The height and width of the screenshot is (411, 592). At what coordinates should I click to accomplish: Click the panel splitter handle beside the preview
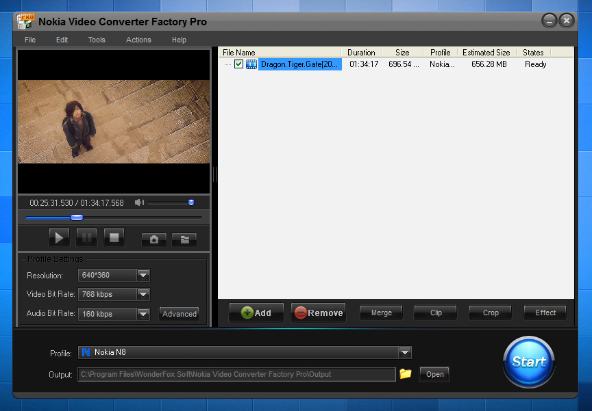coord(214,174)
